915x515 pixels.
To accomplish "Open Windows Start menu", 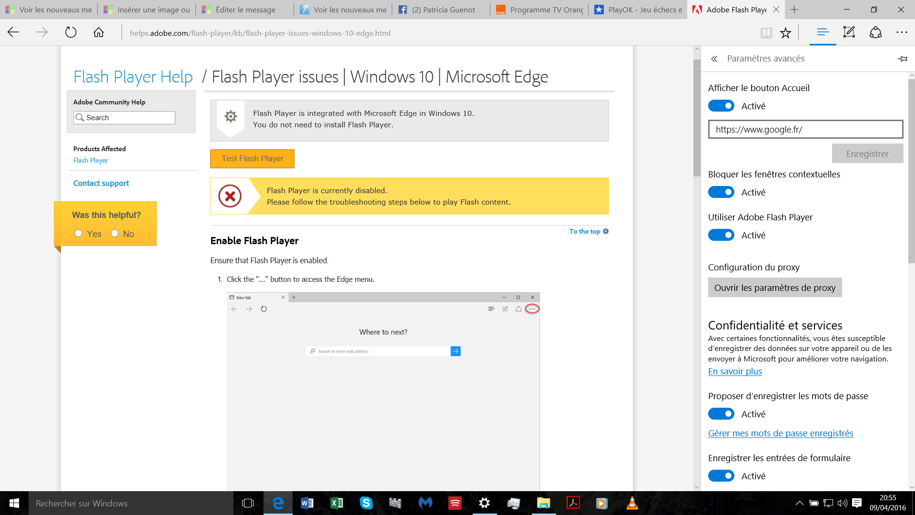I will (14, 503).
